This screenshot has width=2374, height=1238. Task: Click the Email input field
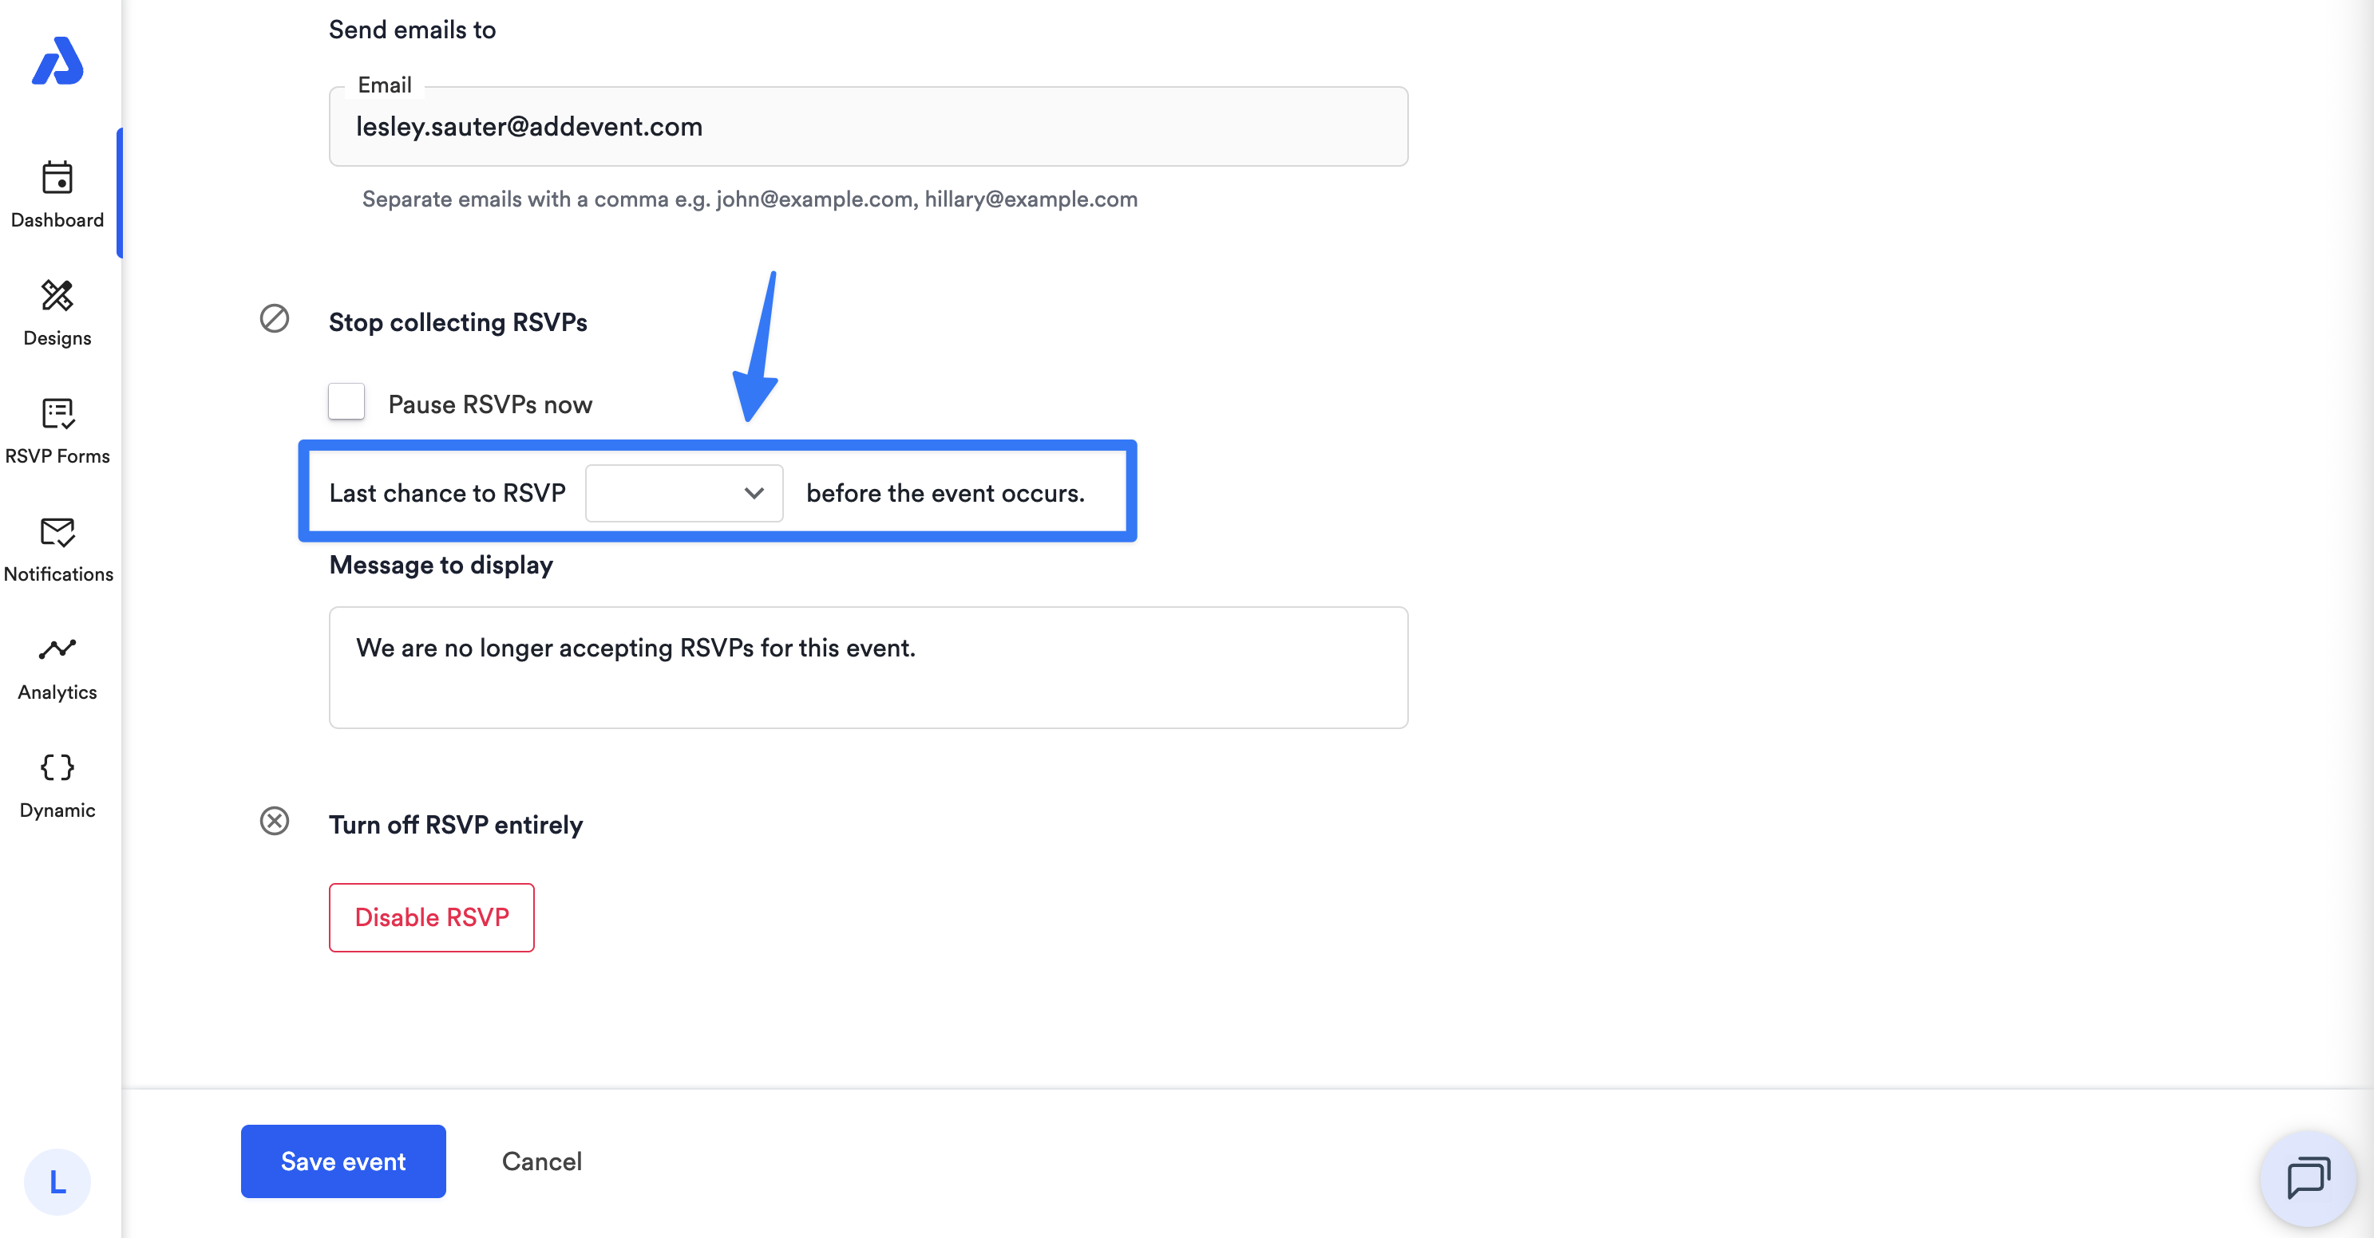(868, 126)
